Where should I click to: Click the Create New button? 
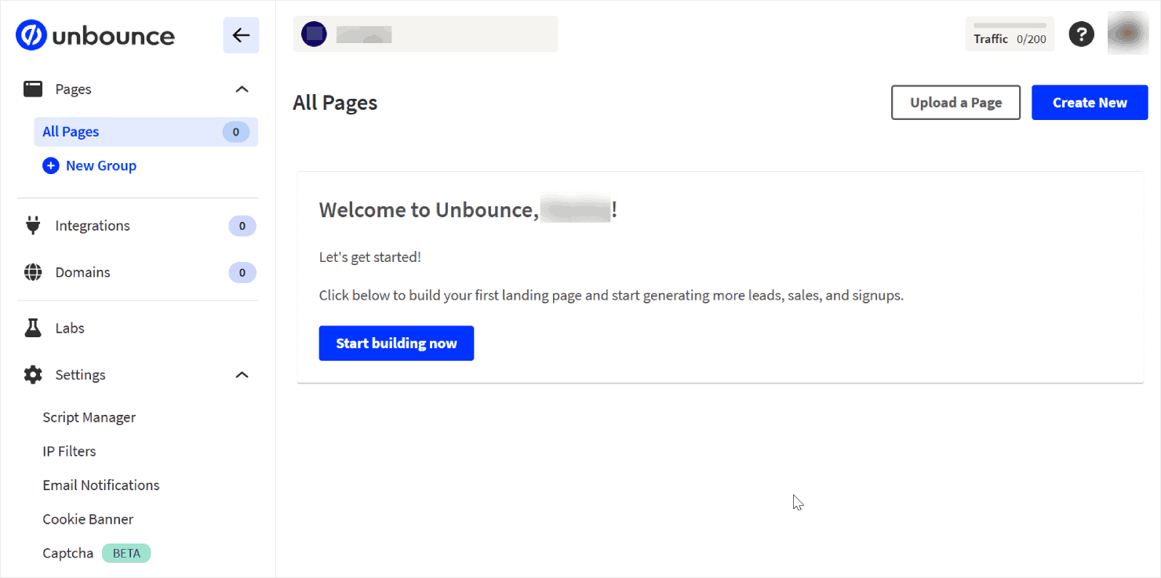tap(1089, 102)
